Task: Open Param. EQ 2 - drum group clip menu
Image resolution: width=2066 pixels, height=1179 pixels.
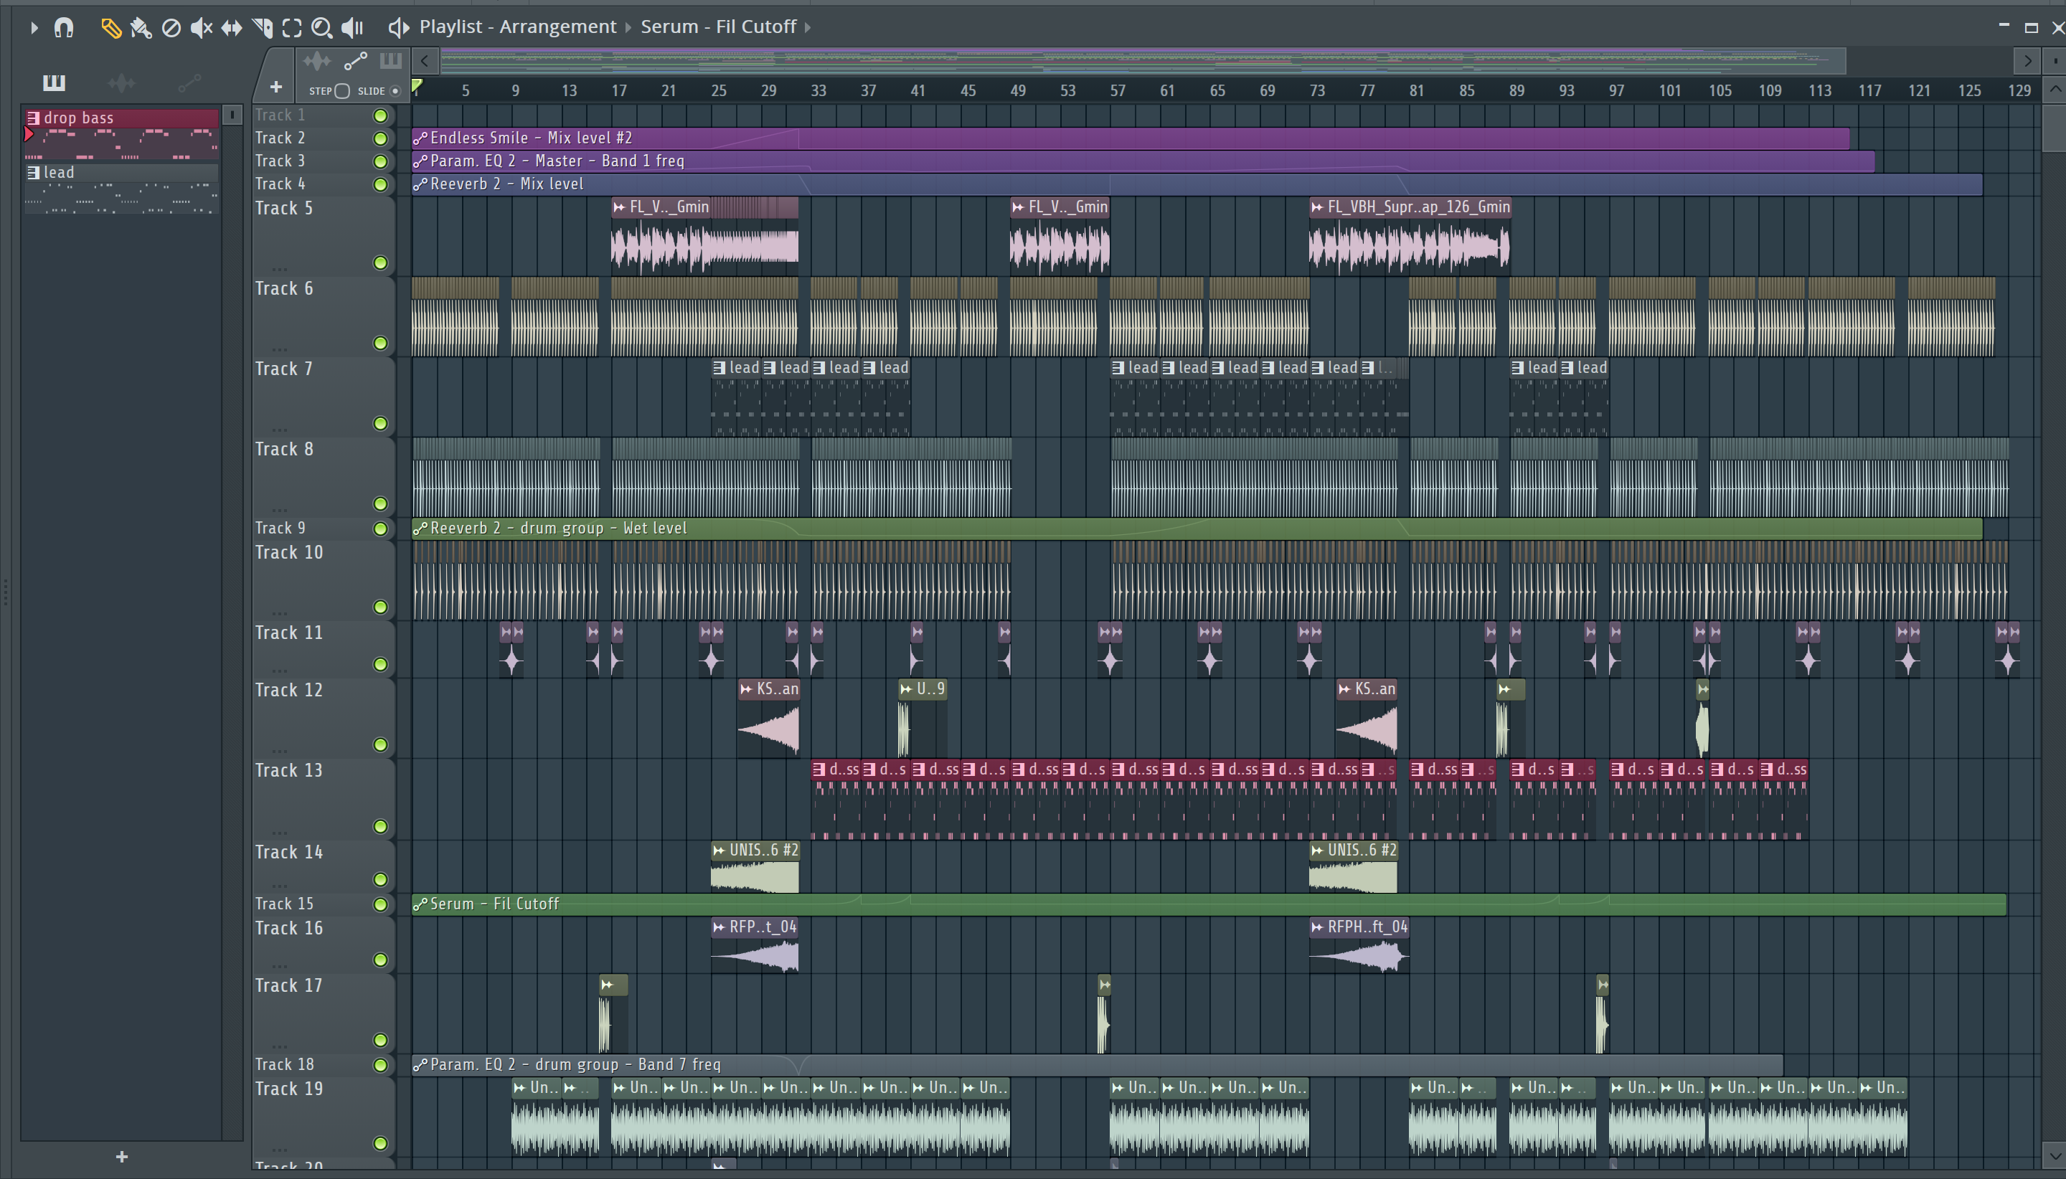Action: tap(420, 1066)
